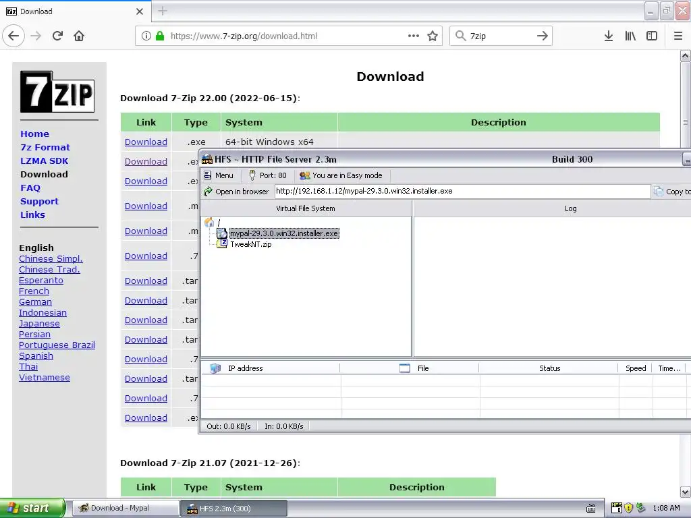
Task: Click the security shield tray icon
Action: click(628, 508)
